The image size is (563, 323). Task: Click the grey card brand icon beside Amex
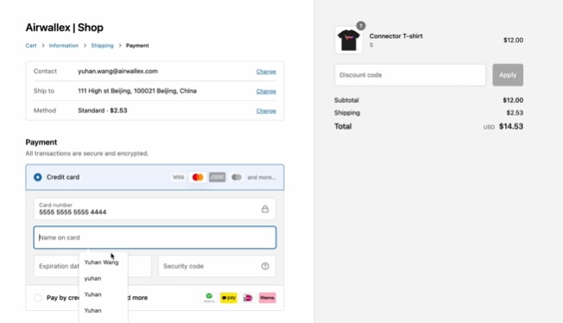(237, 177)
